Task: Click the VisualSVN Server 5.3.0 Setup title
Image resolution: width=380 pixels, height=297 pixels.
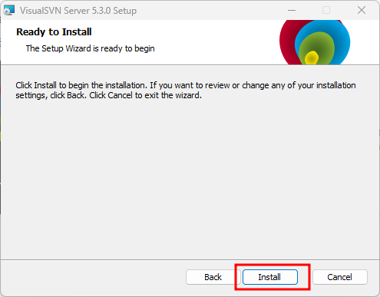Action: point(78,11)
